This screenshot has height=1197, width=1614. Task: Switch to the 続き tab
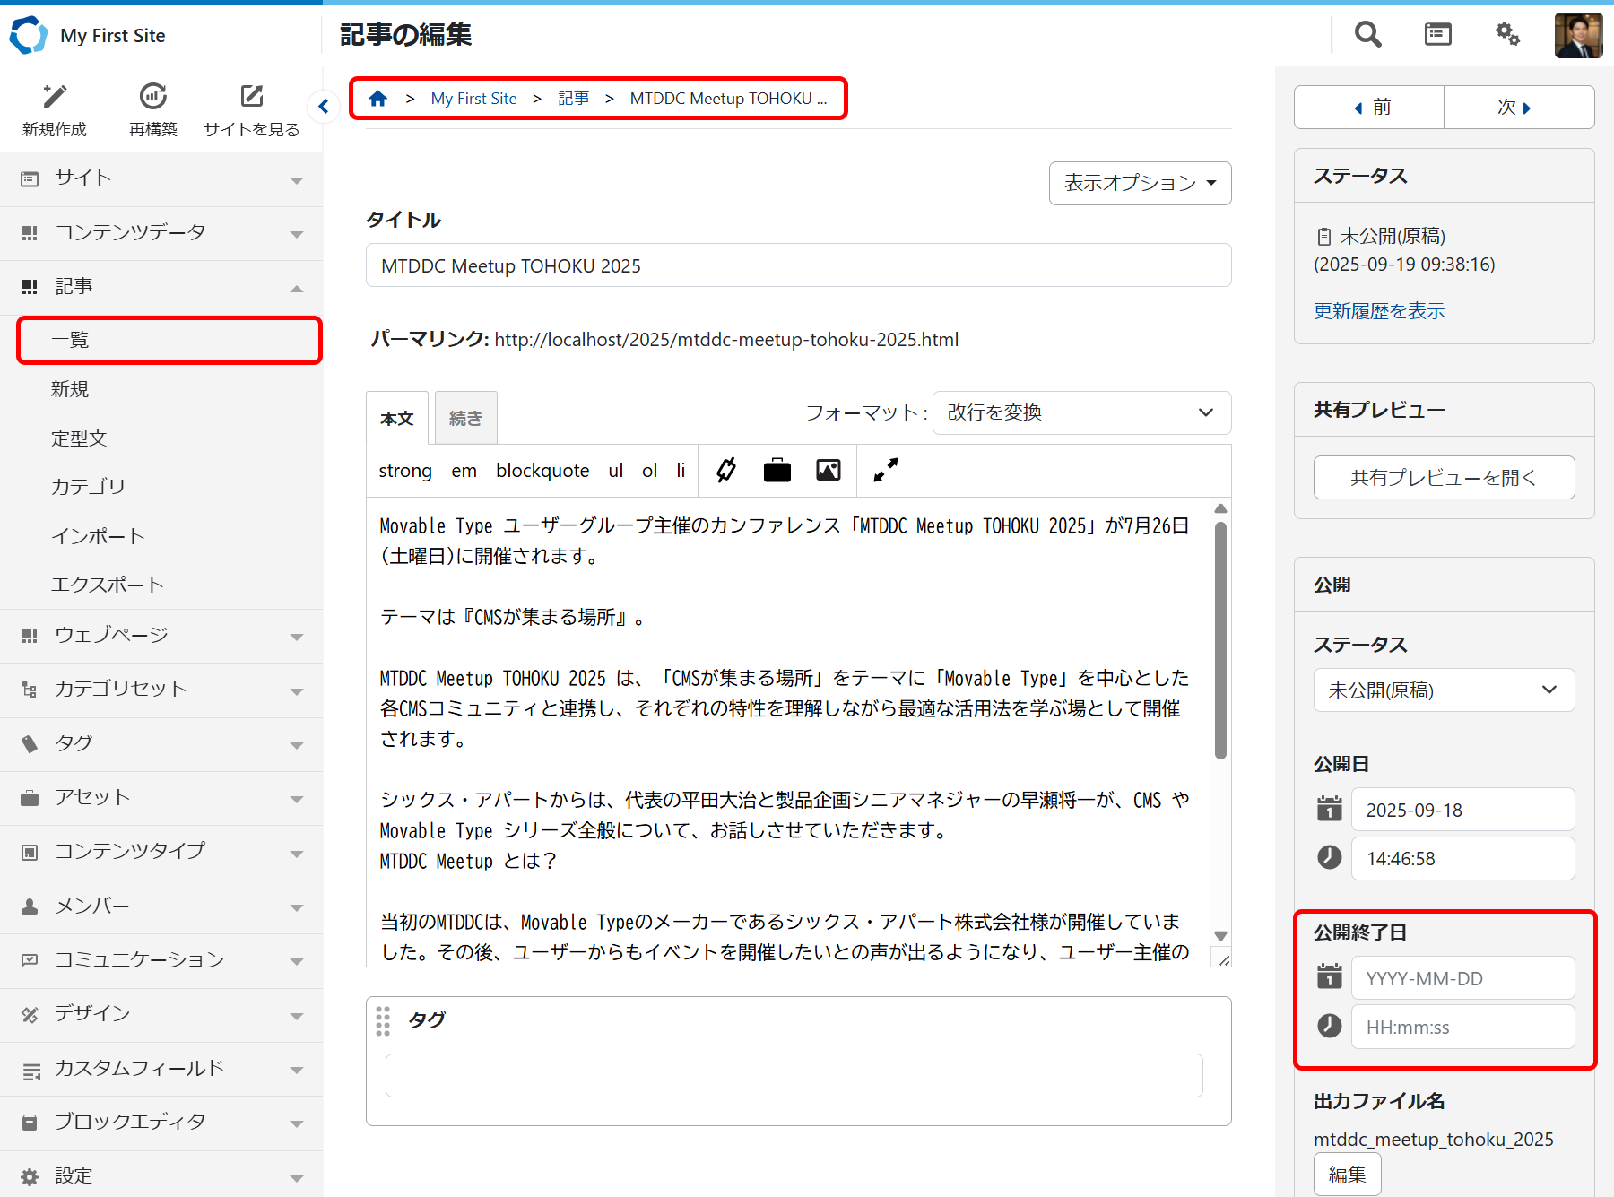[x=465, y=418]
